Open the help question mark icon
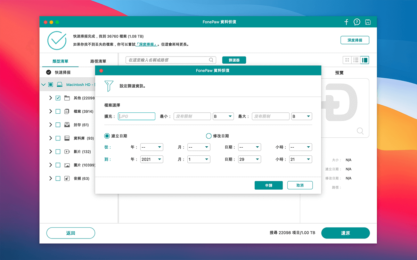This screenshot has height=260, width=417. click(x=357, y=22)
